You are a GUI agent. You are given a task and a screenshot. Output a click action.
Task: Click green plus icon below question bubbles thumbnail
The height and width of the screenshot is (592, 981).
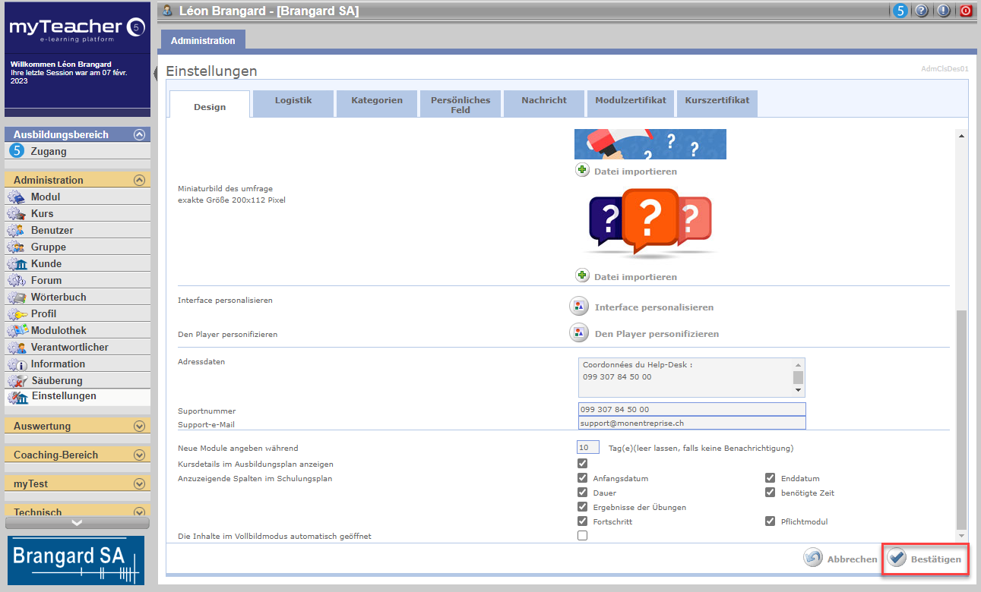click(x=582, y=276)
